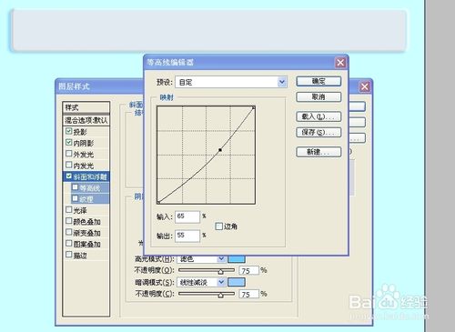This screenshot has height=332, width=455.
Task: Select the middle control point on the contour curve
Action: pos(220,150)
